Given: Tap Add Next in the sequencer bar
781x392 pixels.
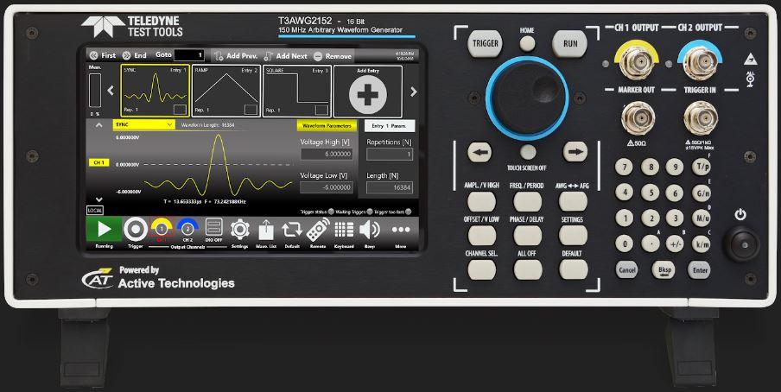Looking at the screenshot, I should pyautogui.click(x=285, y=56).
